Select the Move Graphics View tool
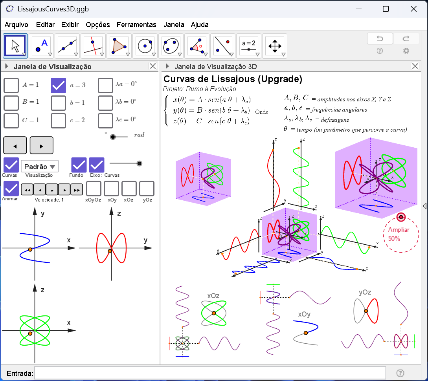The image size is (428, 381). tap(274, 46)
